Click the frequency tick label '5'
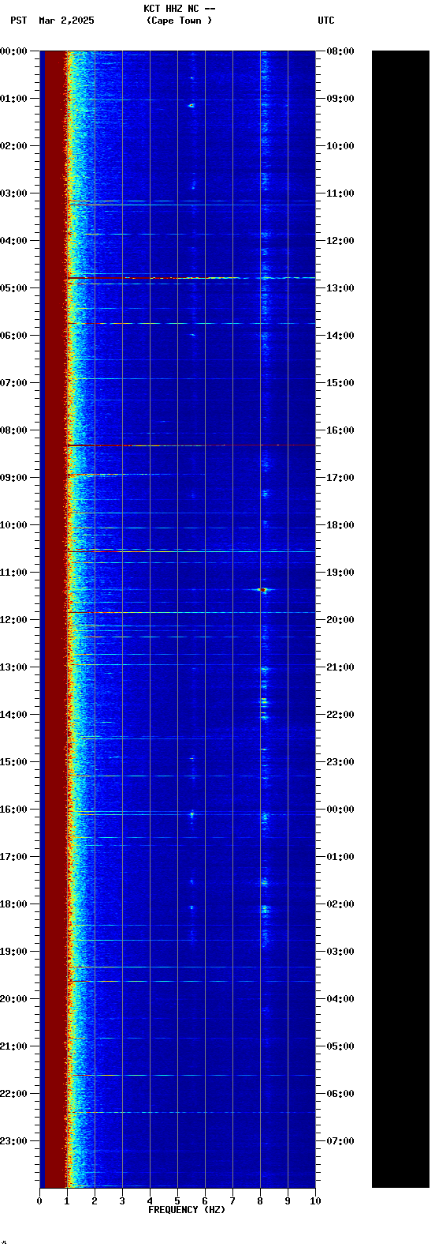Screen dimensions: 435x1251 177,1201
